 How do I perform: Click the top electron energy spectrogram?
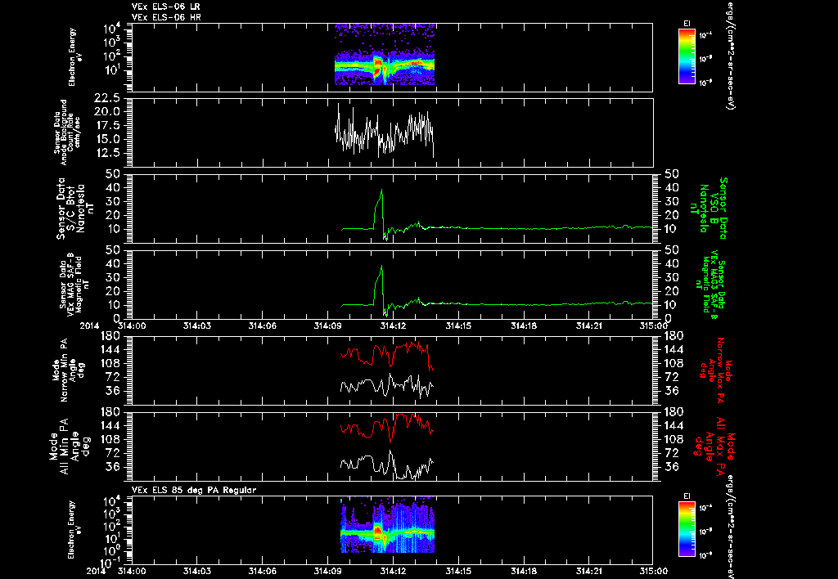coord(385,55)
